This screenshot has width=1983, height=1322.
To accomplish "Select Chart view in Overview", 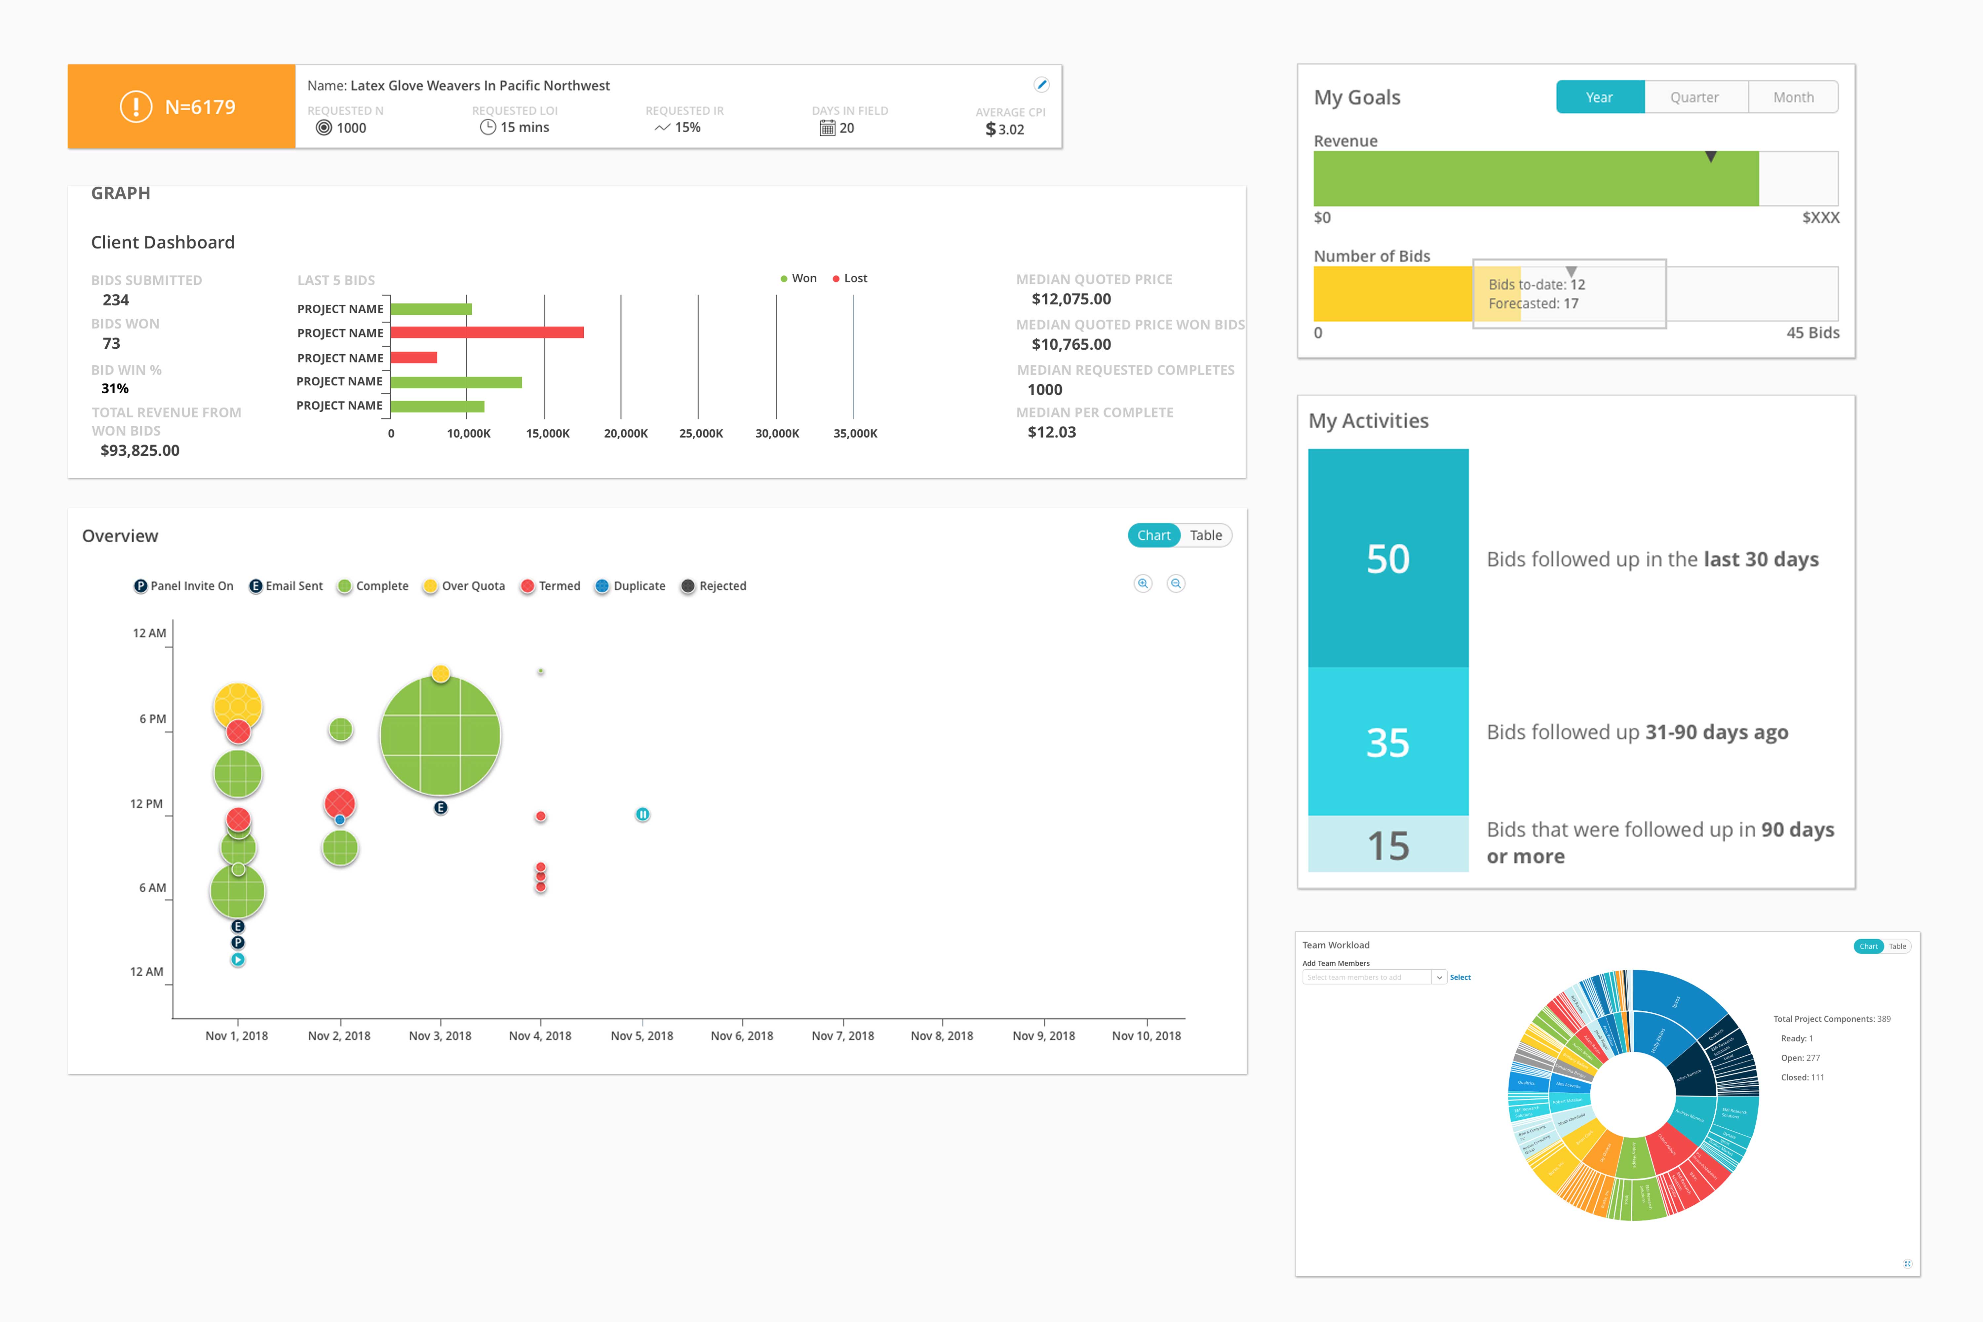I will pyautogui.click(x=1153, y=535).
